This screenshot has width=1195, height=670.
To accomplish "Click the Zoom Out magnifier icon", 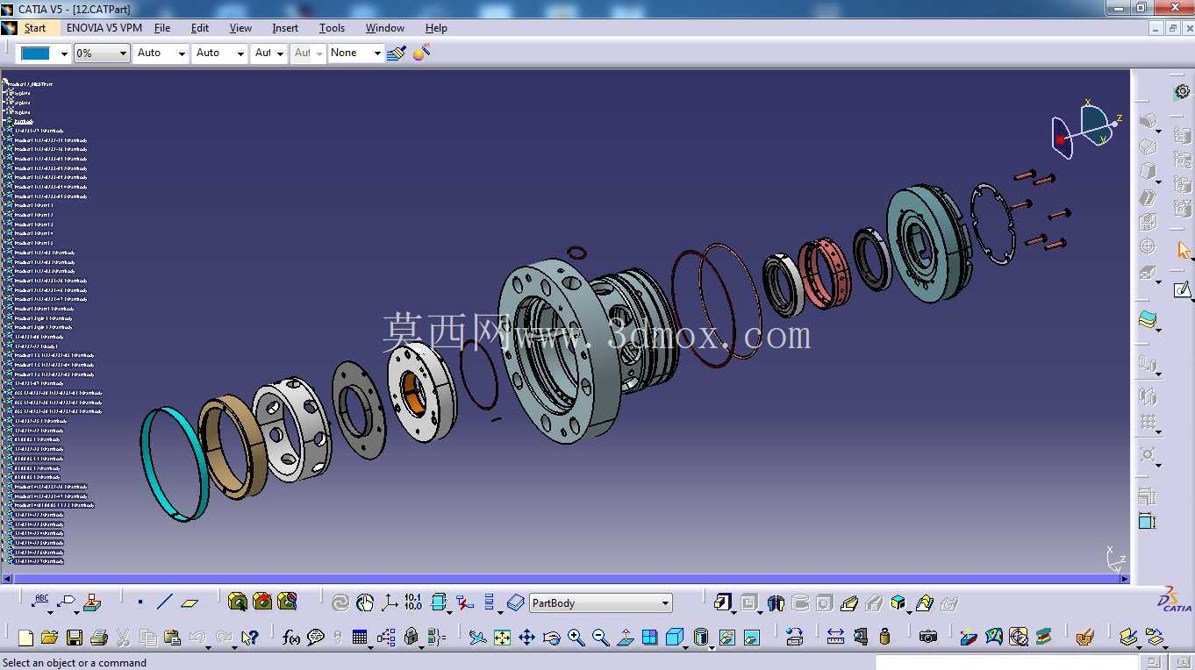I will pos(600,638).
